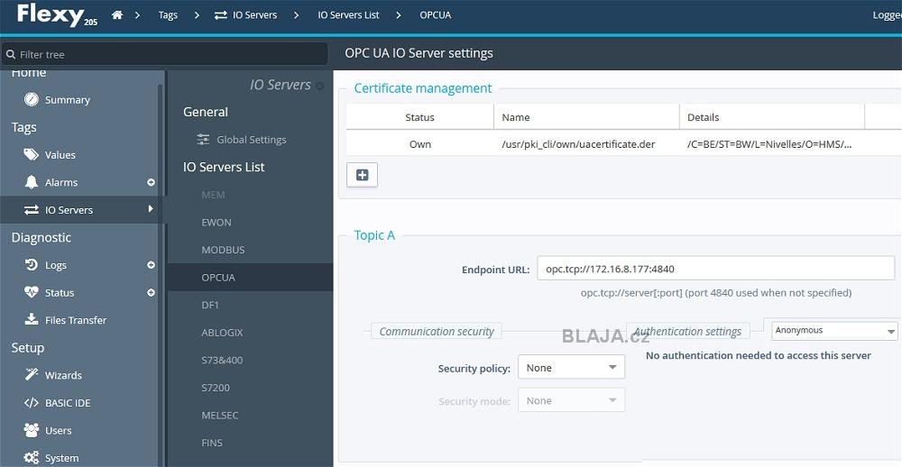
Task: Click the Global Settings sliders icon
Action: pyautogui.click(x=203, y=139)
